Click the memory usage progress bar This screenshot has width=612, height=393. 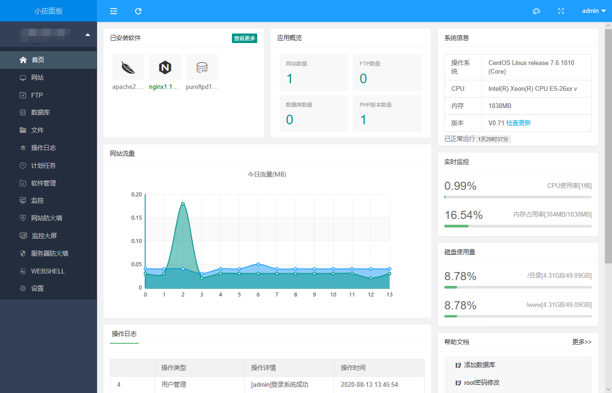pos(518,226)
